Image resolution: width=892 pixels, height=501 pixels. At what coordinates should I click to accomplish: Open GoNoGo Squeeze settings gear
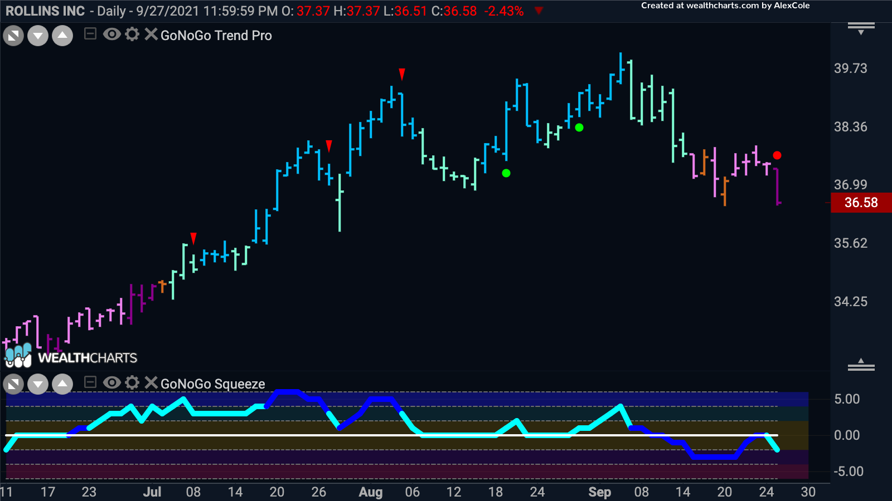pos(132,382)
